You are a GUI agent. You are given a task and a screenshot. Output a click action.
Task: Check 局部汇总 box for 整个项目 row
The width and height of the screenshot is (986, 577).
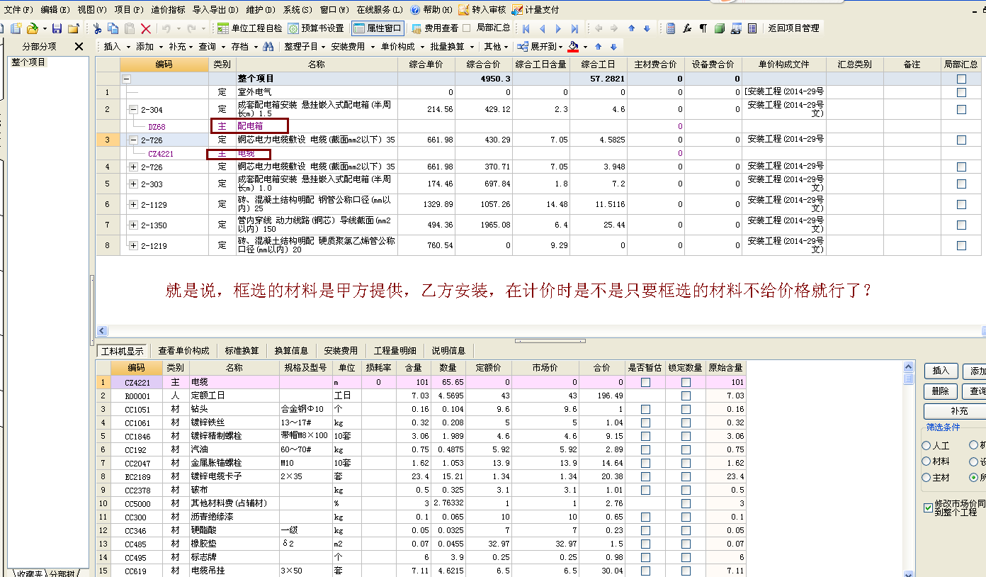coord(961,79)
